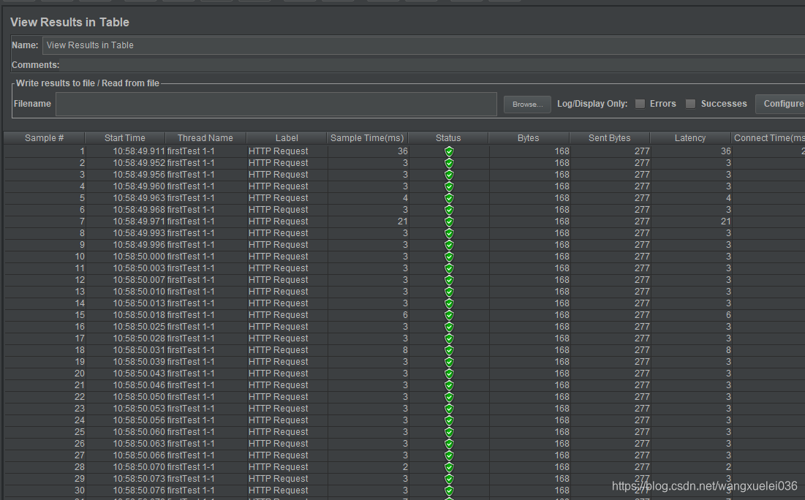Enable the Successes checkbox
The image size is (805, 500).
click(691, 104)
